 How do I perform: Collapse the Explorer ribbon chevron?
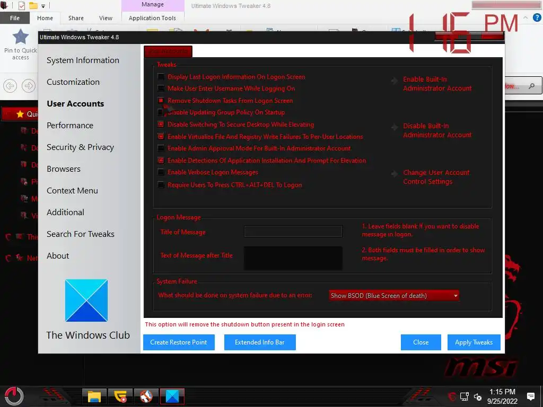(526, 17)
